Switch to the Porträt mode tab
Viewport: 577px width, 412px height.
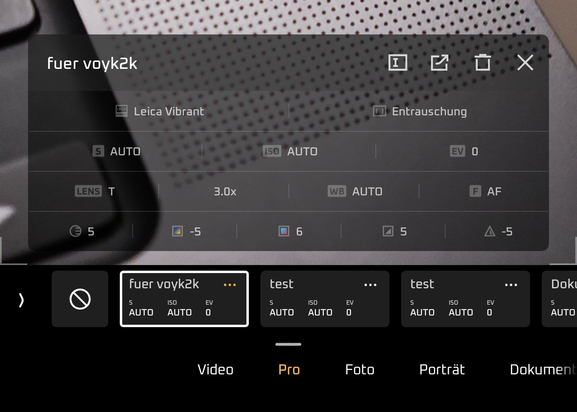[442, 370]
